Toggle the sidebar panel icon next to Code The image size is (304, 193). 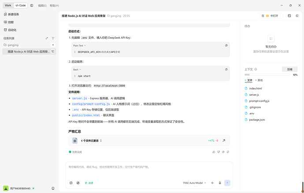[x=32, y=5]
